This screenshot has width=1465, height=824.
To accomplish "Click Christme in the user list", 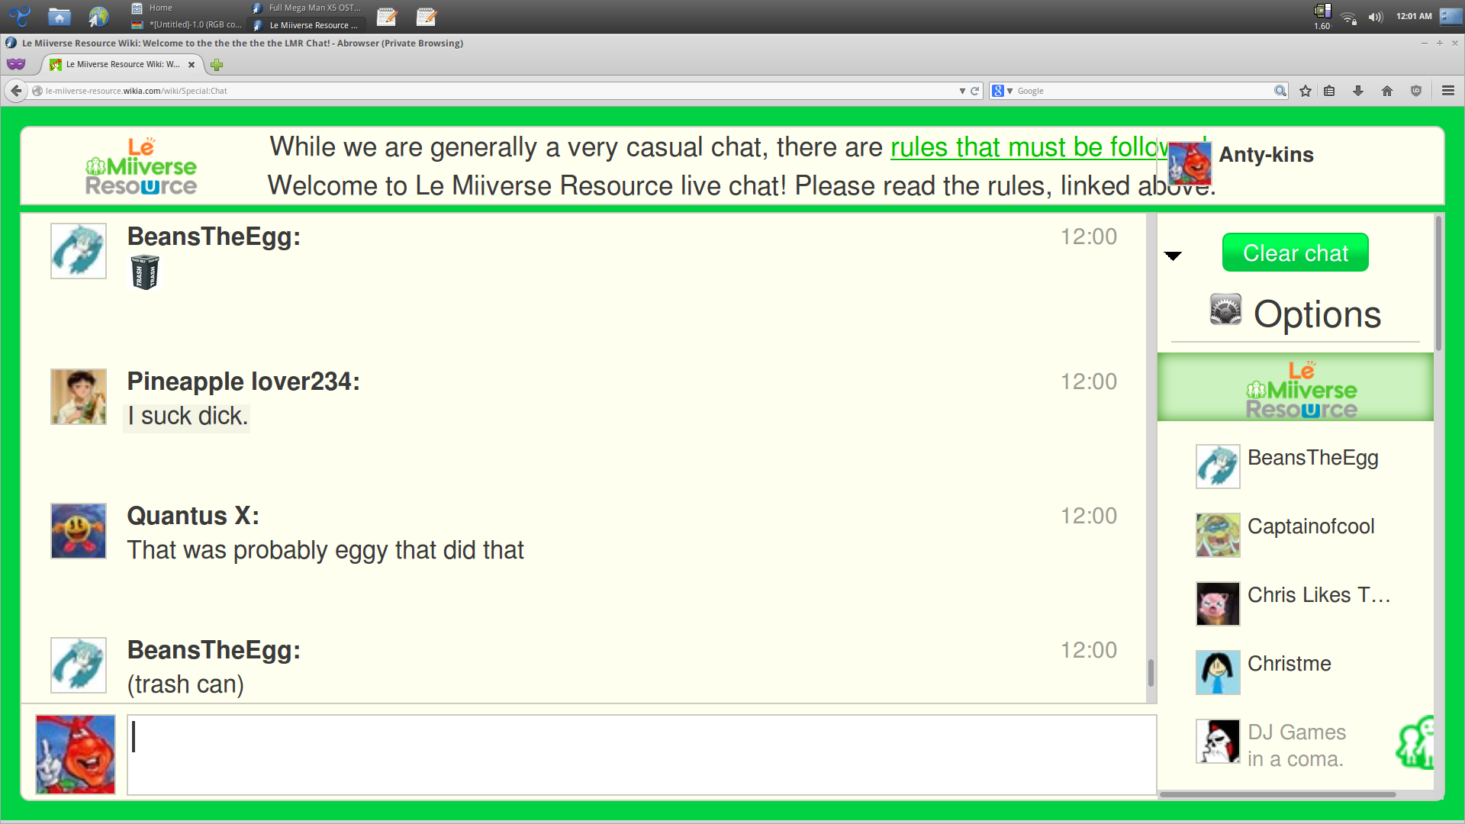I will (x=1289, y=664).
